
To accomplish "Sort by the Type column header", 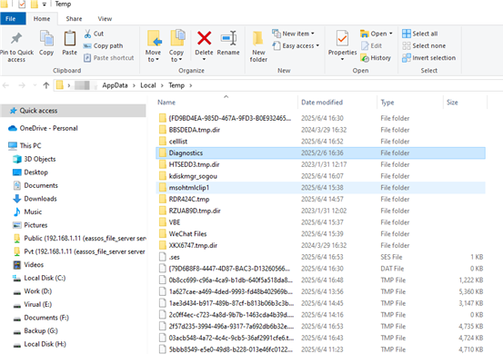I will tap(387, 103).
